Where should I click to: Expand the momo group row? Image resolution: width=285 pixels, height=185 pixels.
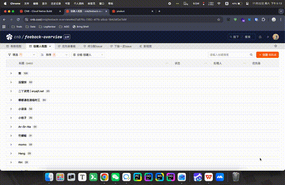11,145
